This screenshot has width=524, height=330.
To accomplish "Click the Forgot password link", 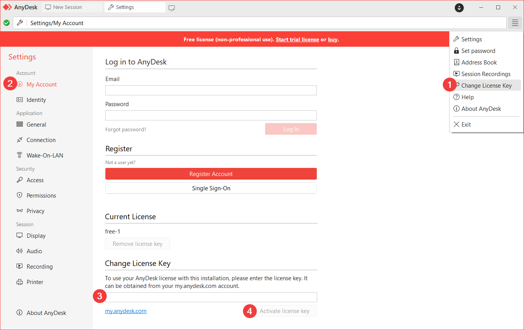I will [x=126, y=129].
